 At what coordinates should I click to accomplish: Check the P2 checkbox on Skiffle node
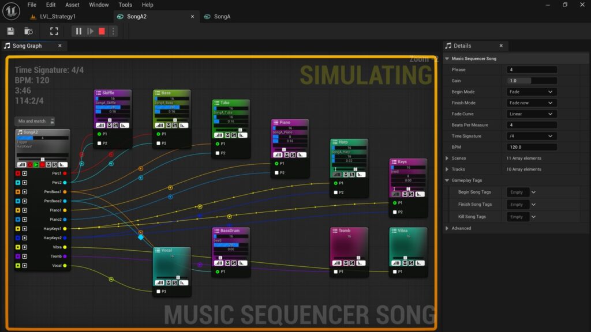coord(100,143)
